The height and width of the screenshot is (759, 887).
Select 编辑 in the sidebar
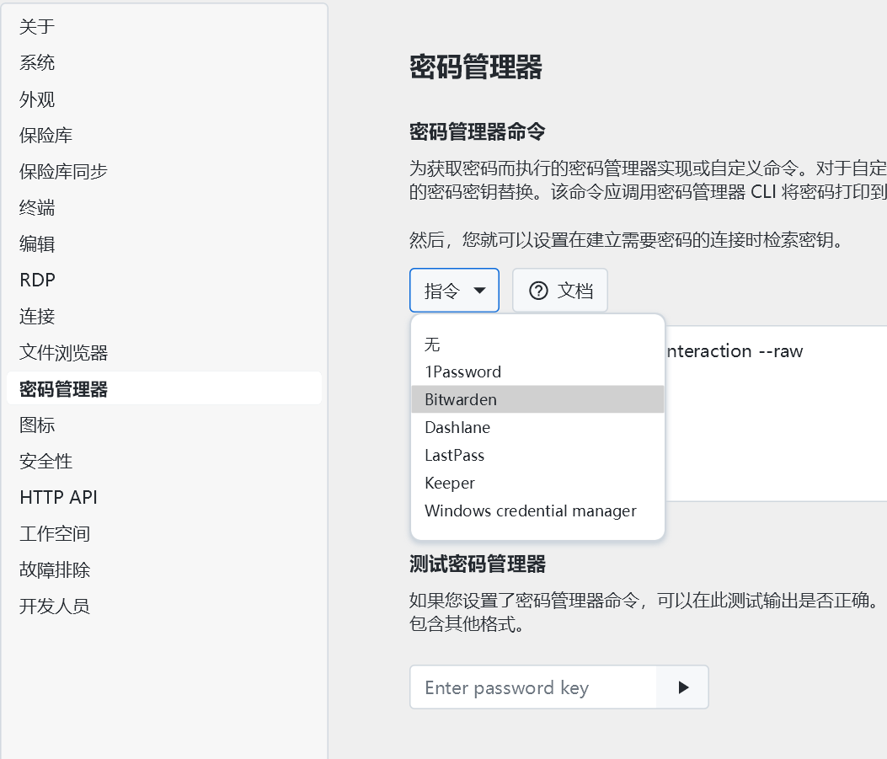click(164, 243)
